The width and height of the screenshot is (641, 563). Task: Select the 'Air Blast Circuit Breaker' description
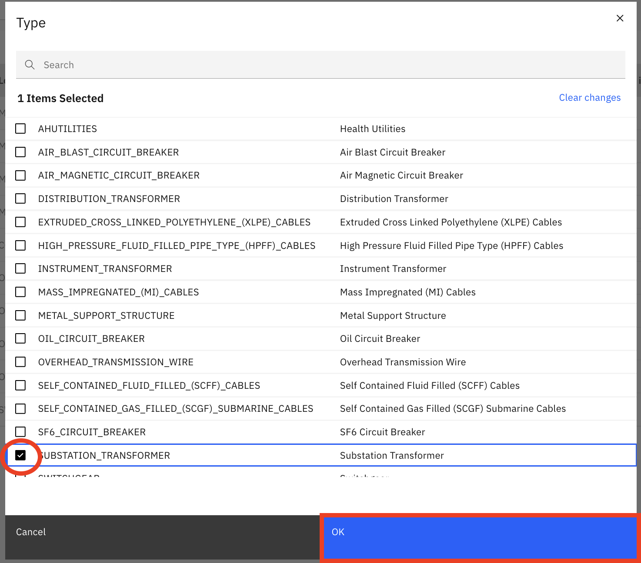pyautogui.click(x=393, y=152)
